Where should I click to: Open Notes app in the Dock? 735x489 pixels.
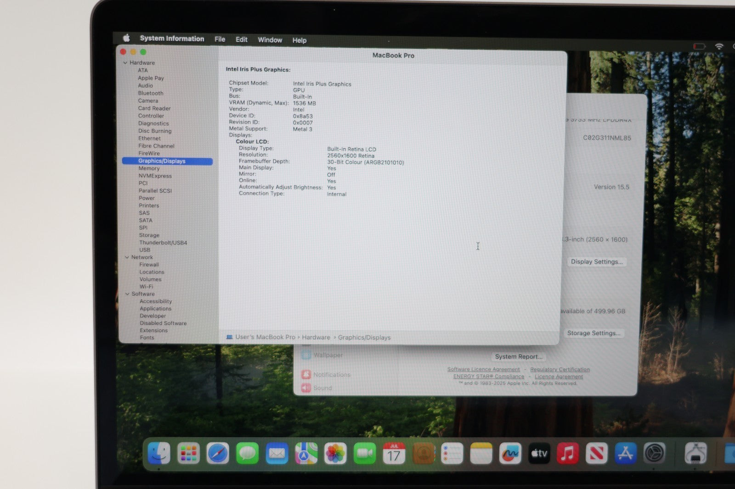coord(481,454)
